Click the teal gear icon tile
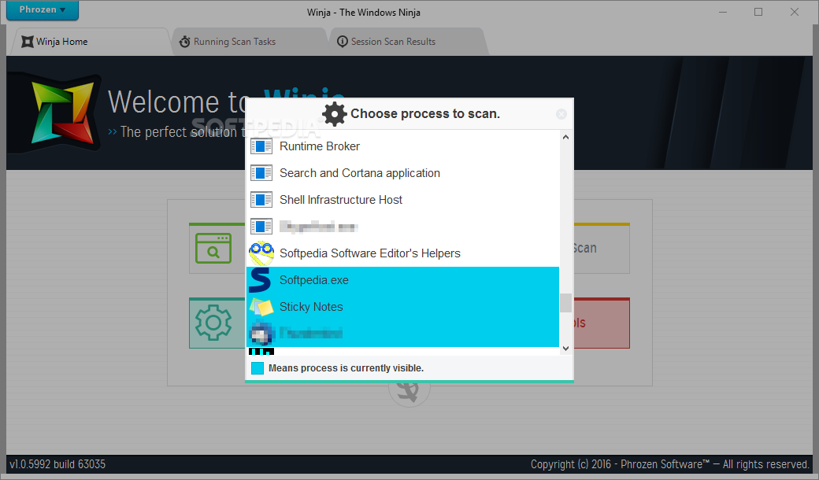Image resolution: width=819 pixels, height=480 pixels. (x=213, y=323)
